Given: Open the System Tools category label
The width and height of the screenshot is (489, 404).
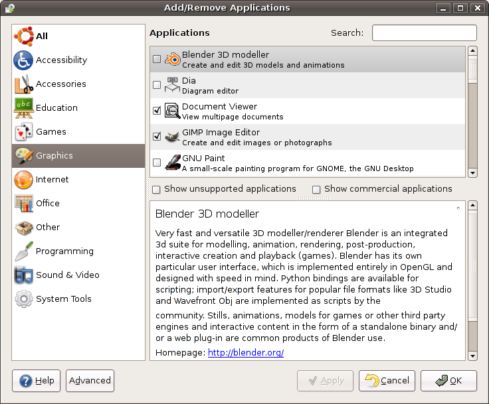Looking at the screenshot, I should pyautogui.click(x=64, y=299).
